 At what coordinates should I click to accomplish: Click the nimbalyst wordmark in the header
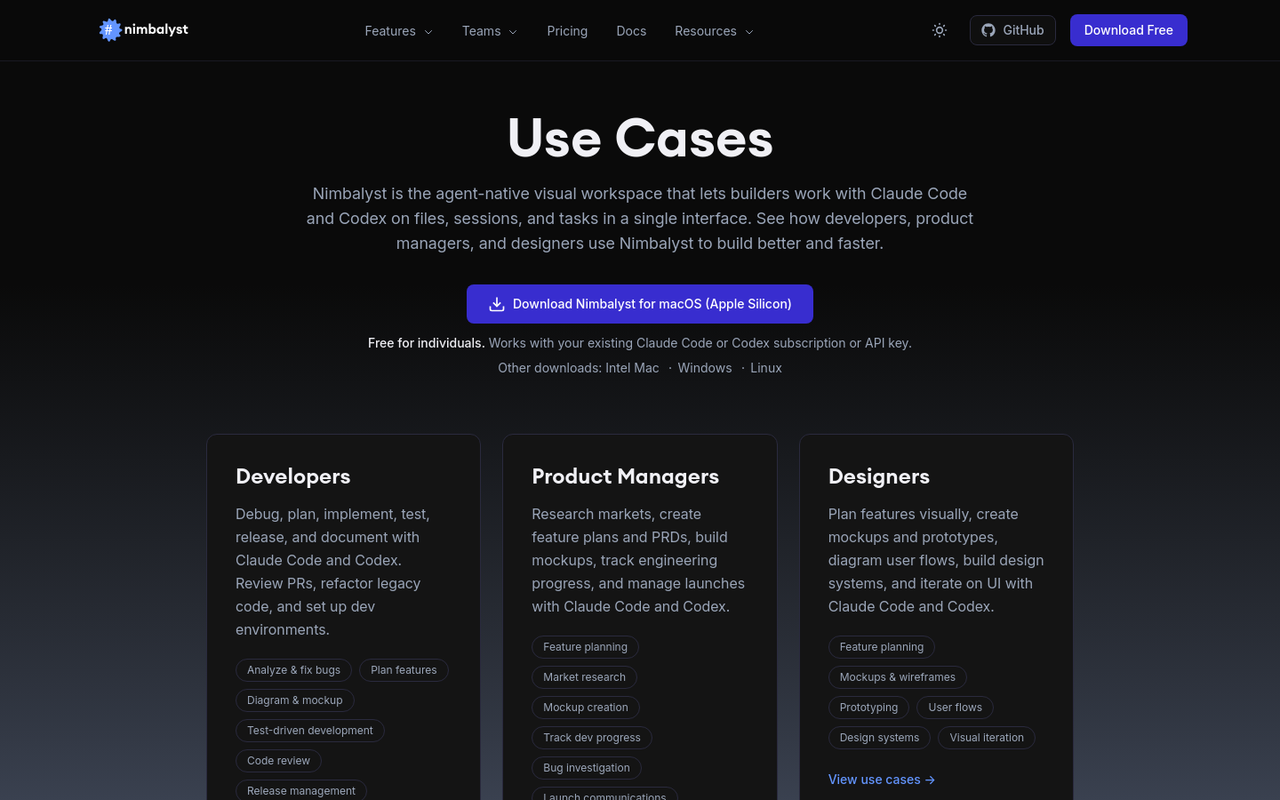(x=156, y=29)
